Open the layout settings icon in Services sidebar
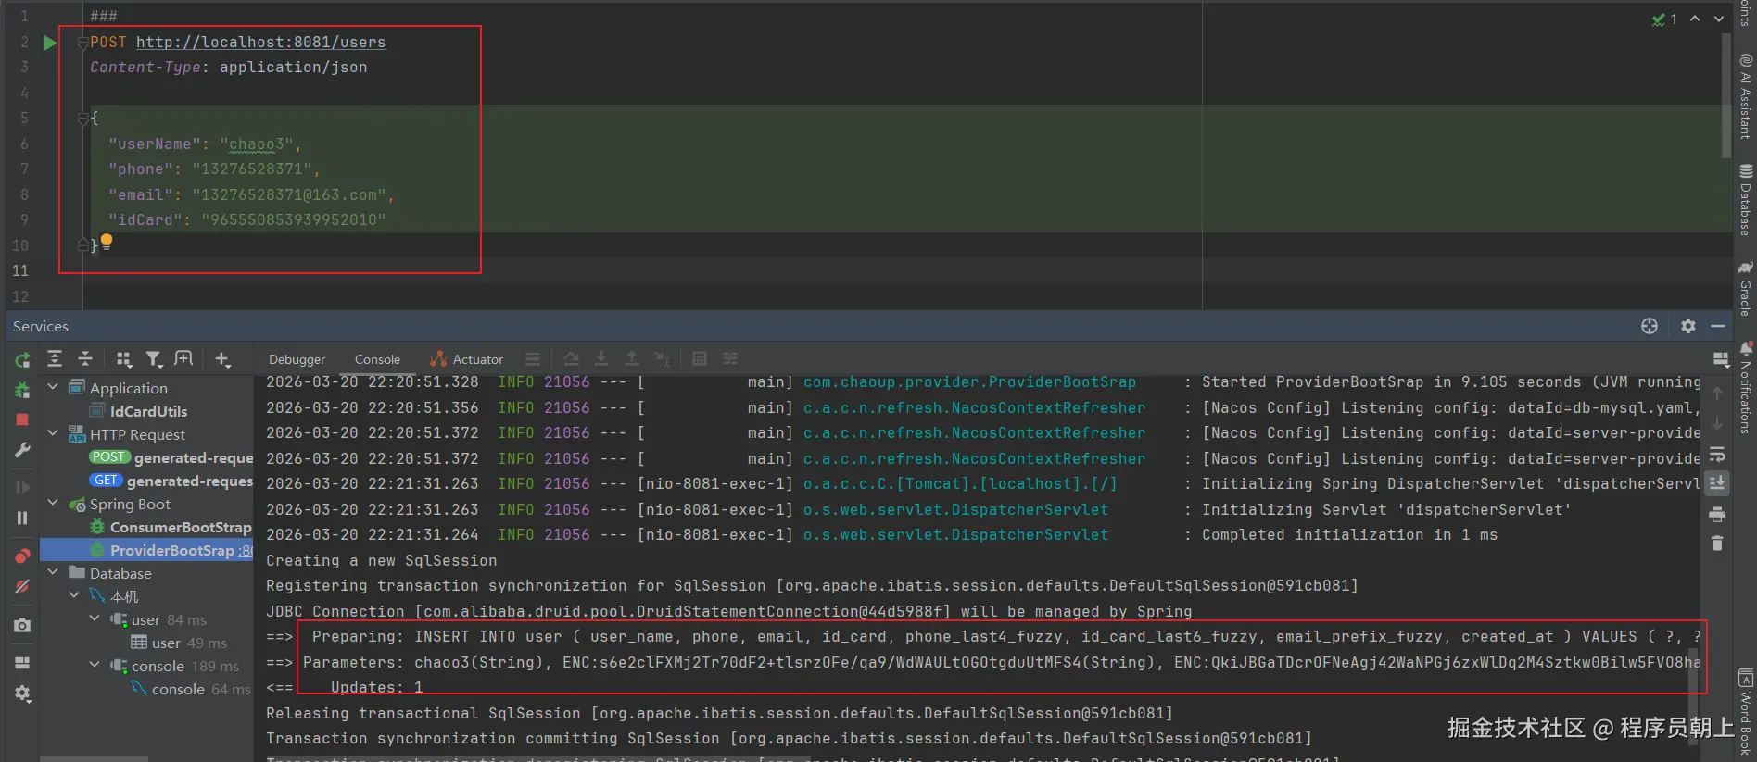Viewport: 1757px width, 762px height. point(22,663)
